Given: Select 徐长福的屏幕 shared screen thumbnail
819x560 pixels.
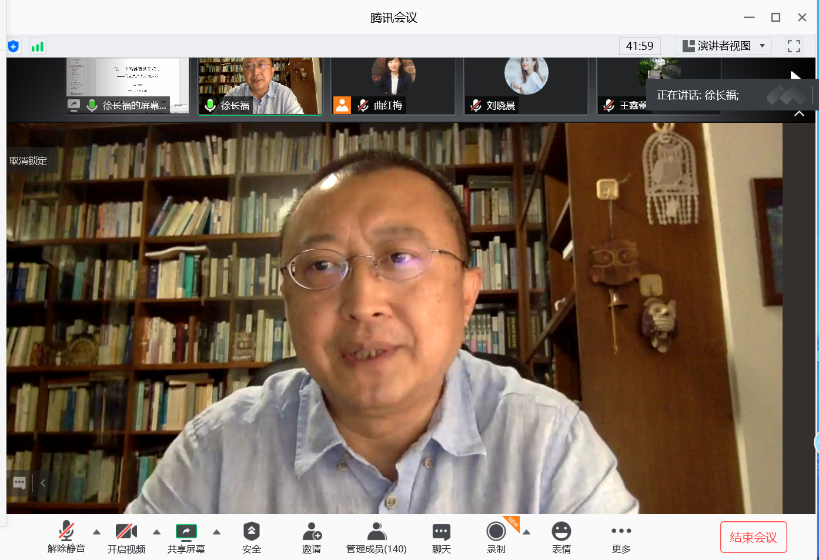Looking at the screenshot, I should (127, 86).
